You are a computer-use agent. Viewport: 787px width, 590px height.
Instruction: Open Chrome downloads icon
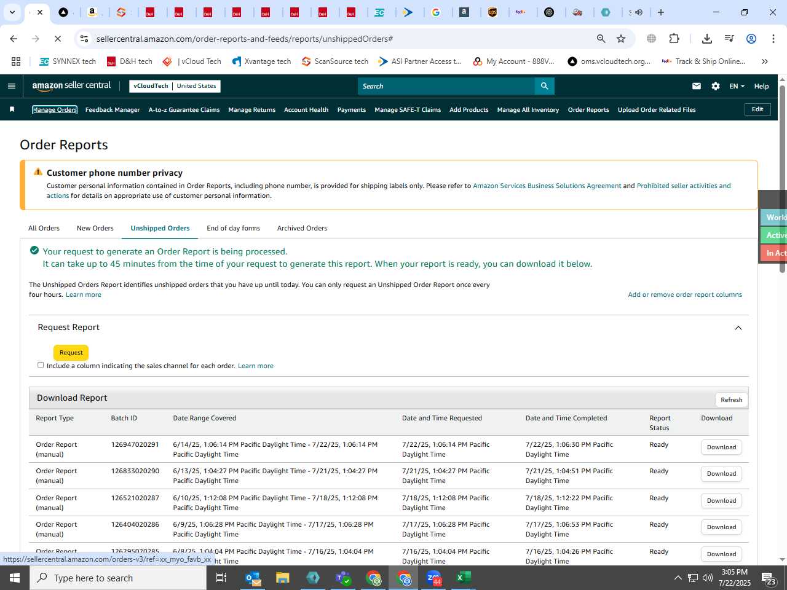pyautogui.click(x=707, y=39)
